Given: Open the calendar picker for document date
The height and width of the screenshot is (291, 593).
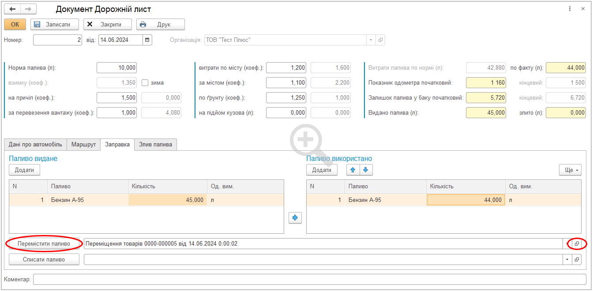Looking at the screenshot, I should click(147, 40).
